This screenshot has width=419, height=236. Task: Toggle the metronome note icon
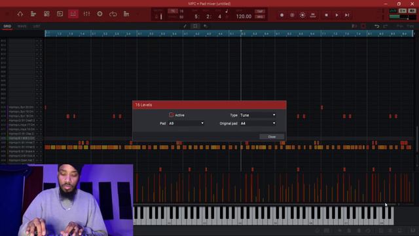227,11
